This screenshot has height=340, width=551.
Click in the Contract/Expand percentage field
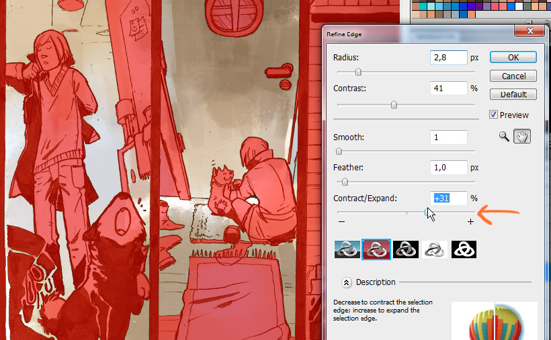pyautogui.click(x=448, y=198)
